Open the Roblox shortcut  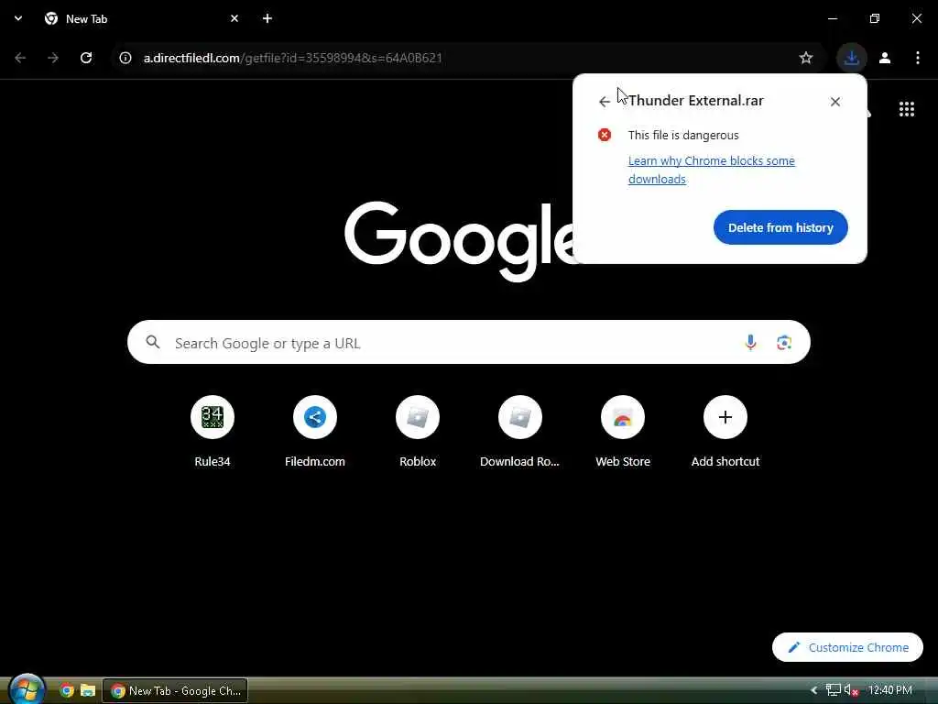click(418, 432)
